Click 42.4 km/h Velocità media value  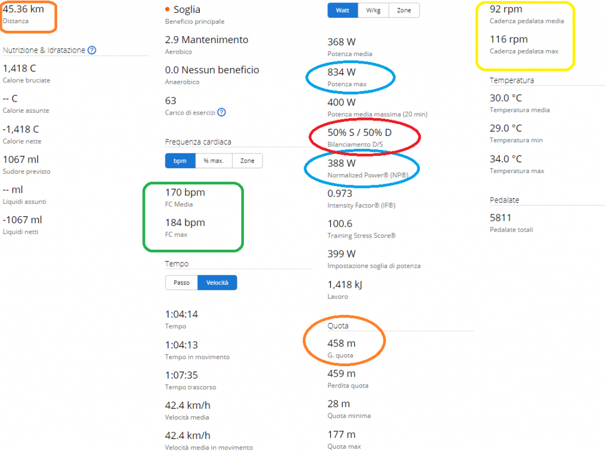tap(187, 405)
